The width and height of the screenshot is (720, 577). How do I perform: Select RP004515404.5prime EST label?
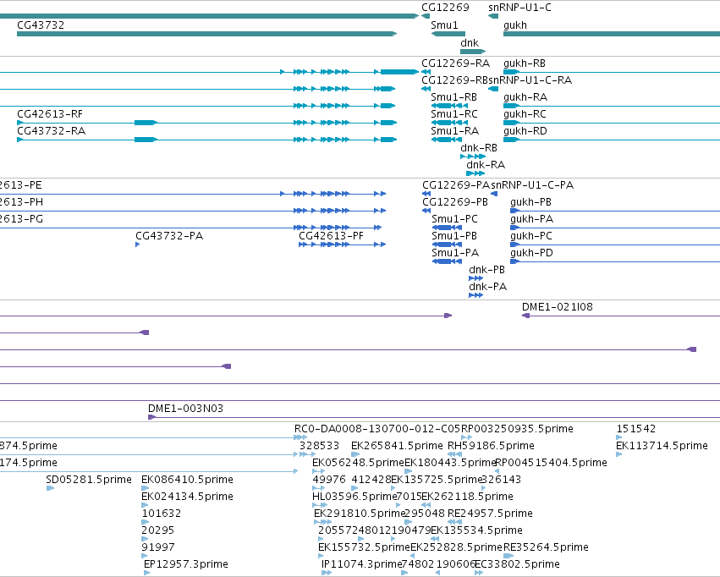tap(551, 463)
